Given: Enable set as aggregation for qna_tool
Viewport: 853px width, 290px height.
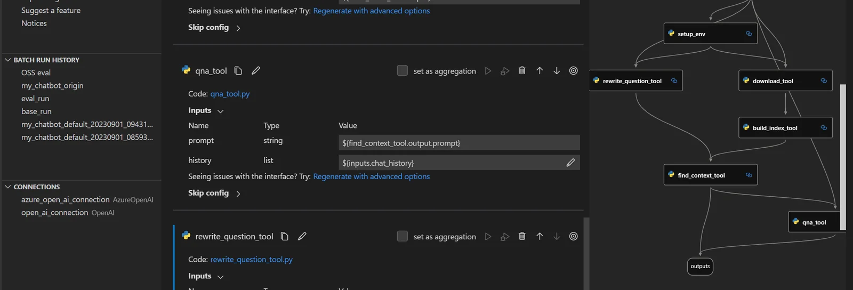Looking at the screenshot, I should (403, 71).
